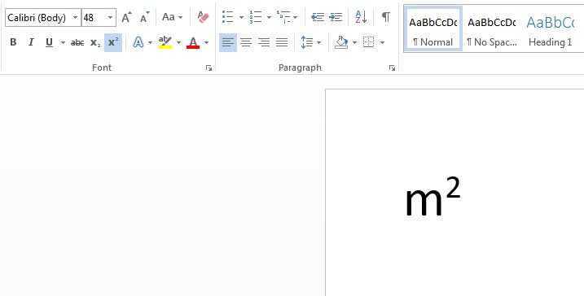Screen dimensions: 584x296
Task: Open Shading color dropdown arrow
Action: [x=354, y=42]
